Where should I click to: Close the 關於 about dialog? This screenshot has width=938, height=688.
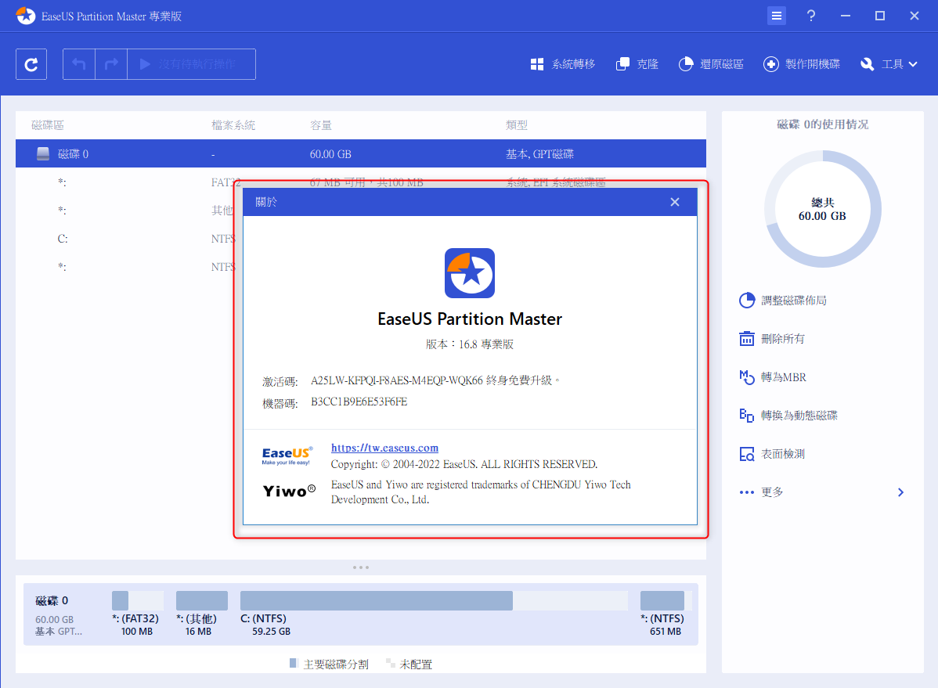click(675, 202)
